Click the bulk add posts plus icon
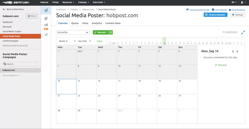 pos(111,32)
